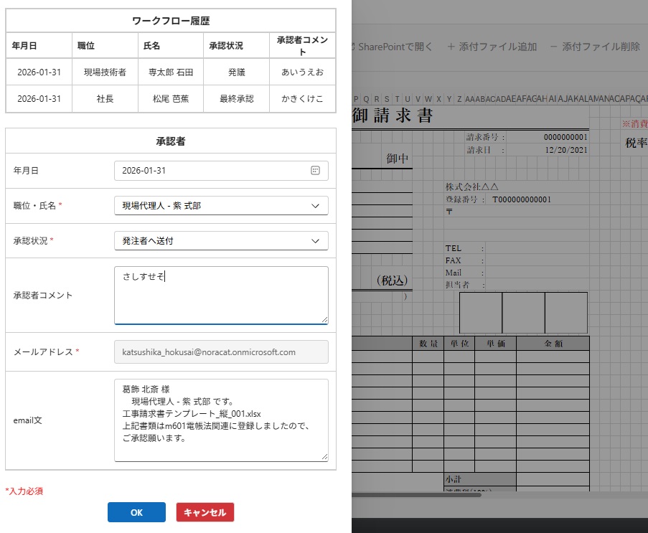Viewport: 648px width, 533px height.
Task: Expand the 職位・氏名 dropdown chevron
Action: pyautogui.click(x=315, y=206)
